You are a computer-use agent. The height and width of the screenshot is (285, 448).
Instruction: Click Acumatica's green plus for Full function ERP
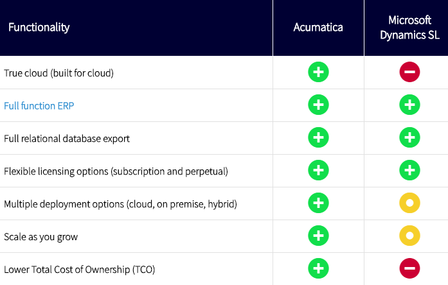click(x=318, y=105)
